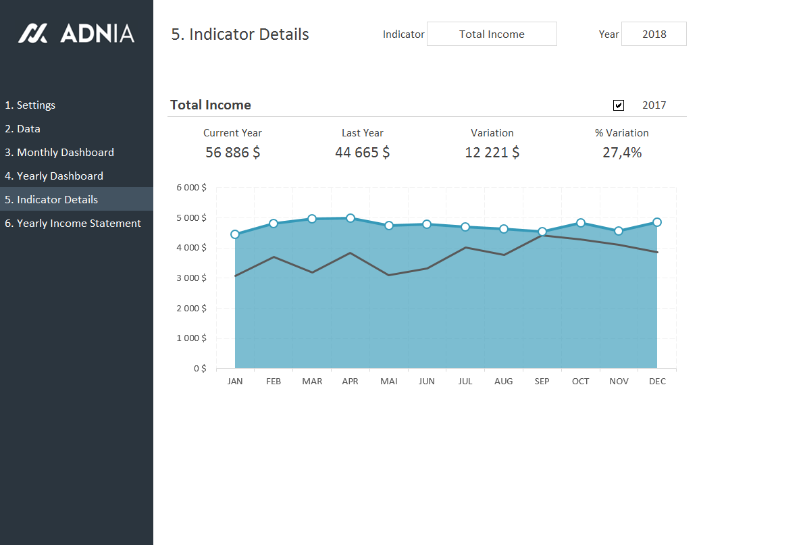Viewport: 803px width, 545px height.
Task: Click the Variation value 12 221 $
Action: [492, 153]
